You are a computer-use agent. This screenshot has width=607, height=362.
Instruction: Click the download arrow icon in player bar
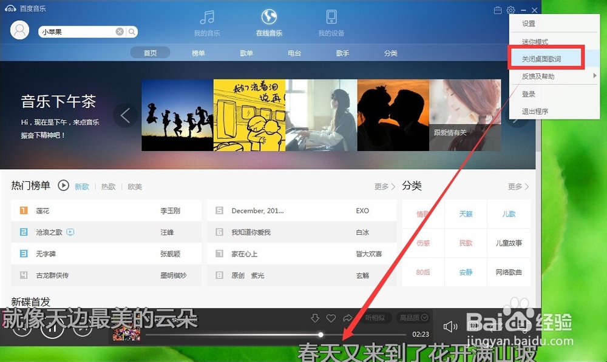tap(315, 318)
